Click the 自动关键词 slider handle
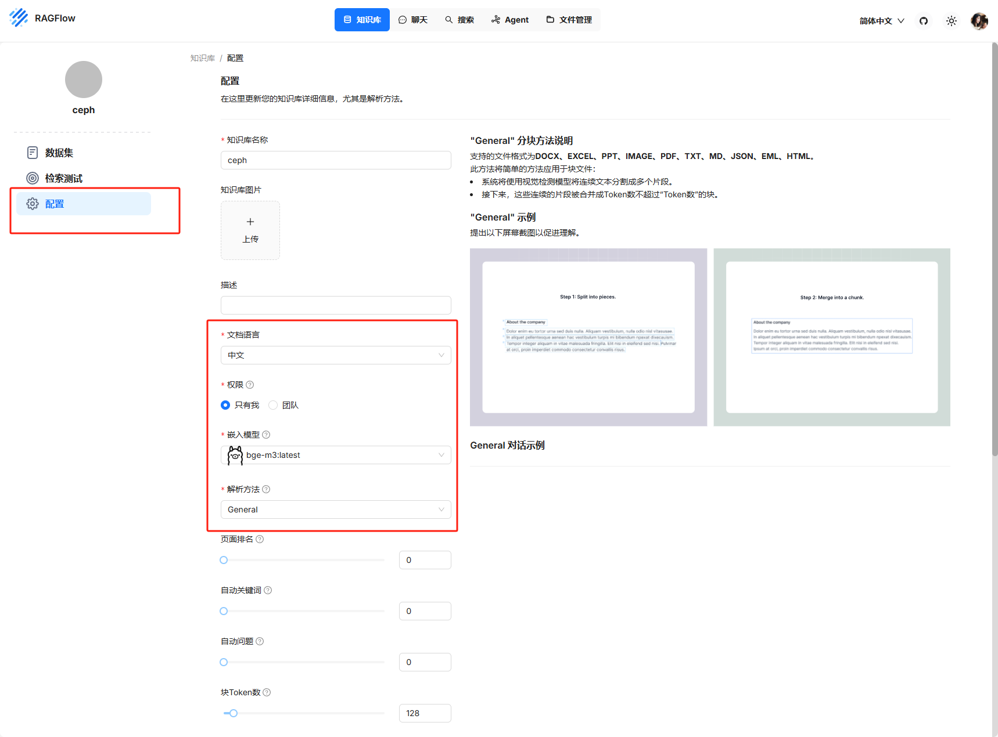The height and width of the screenshot is (737, 998). (224, 611)
